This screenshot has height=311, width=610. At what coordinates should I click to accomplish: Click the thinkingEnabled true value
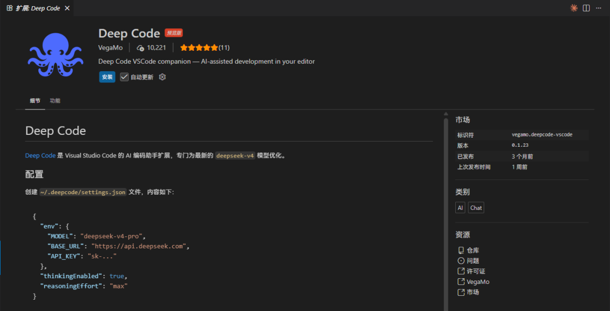pos(116,276)
